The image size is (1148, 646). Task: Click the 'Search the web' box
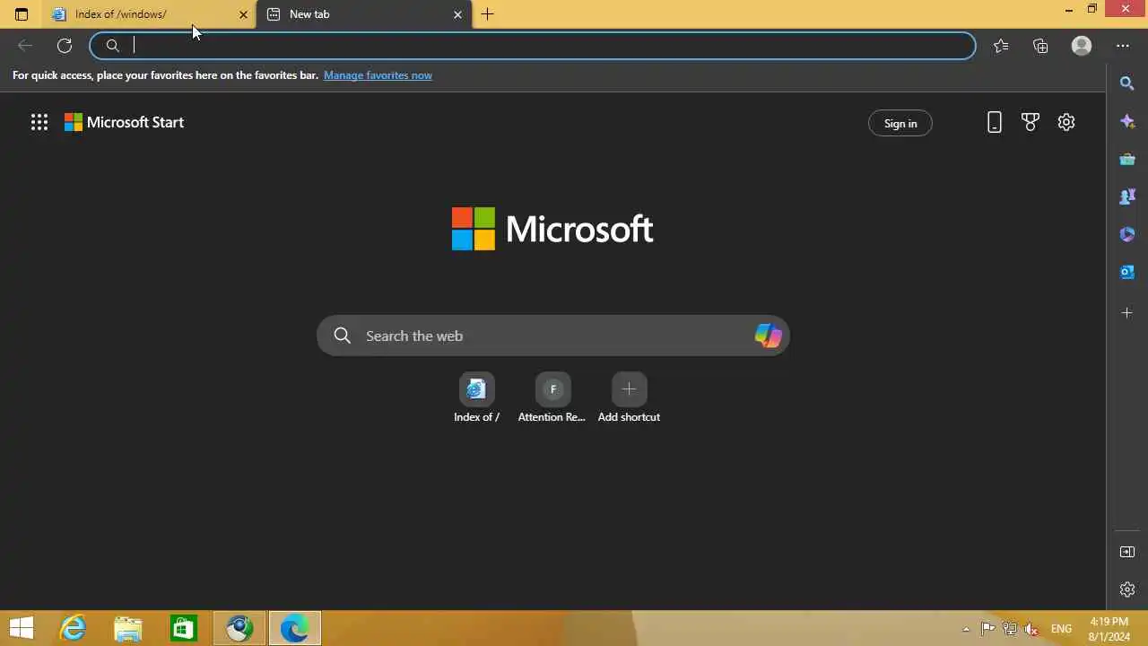553,336
